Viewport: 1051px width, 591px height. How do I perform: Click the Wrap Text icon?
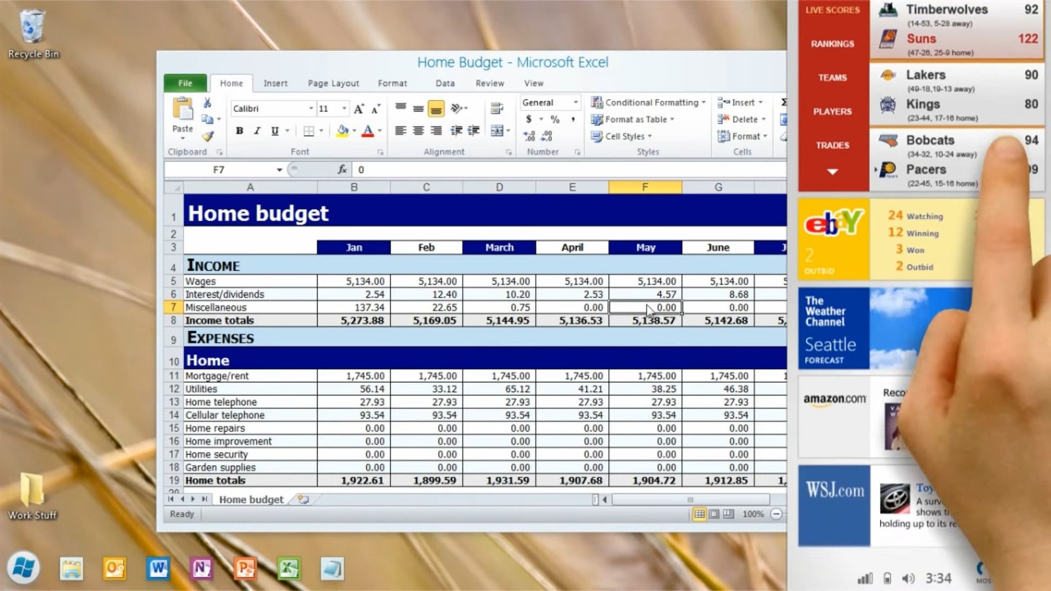click(497, 109)
